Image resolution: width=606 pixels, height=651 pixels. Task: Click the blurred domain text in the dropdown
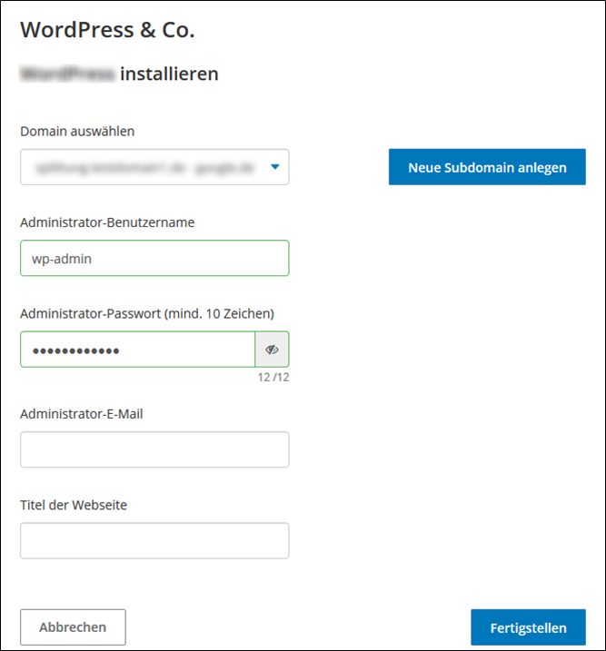pos(145,167)
